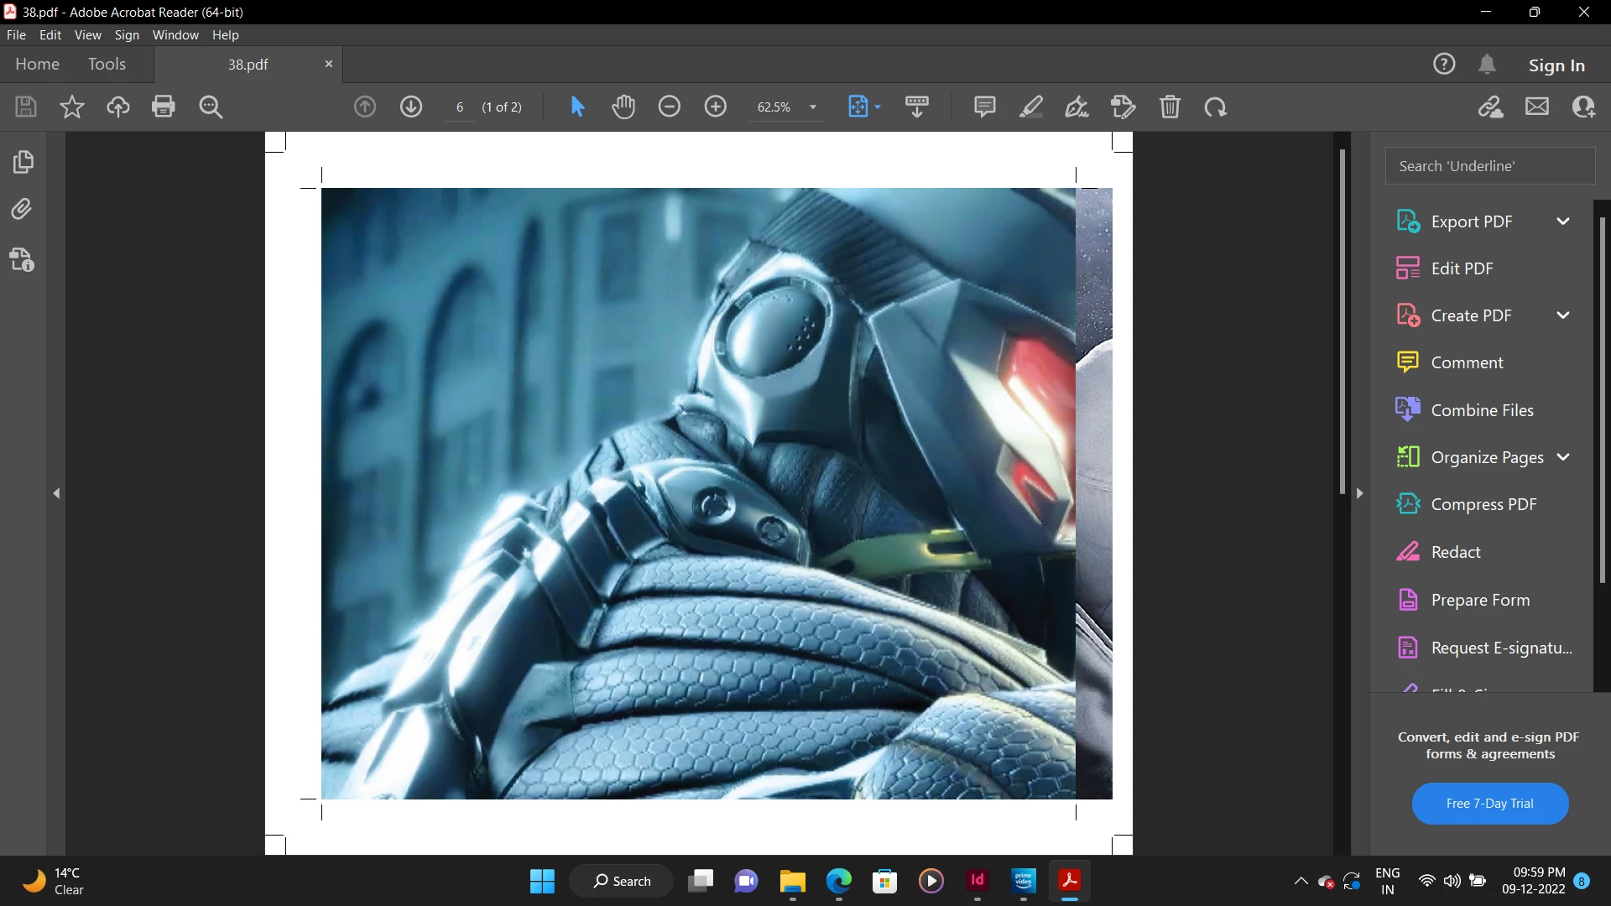Open the Attachments paperclip panel
Screen dimensions: 1611x906
[x=23, y=209]
